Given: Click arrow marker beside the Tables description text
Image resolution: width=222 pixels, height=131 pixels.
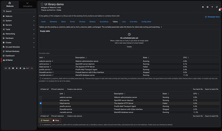Looking at the screenshot, I should tap(161, 27).
